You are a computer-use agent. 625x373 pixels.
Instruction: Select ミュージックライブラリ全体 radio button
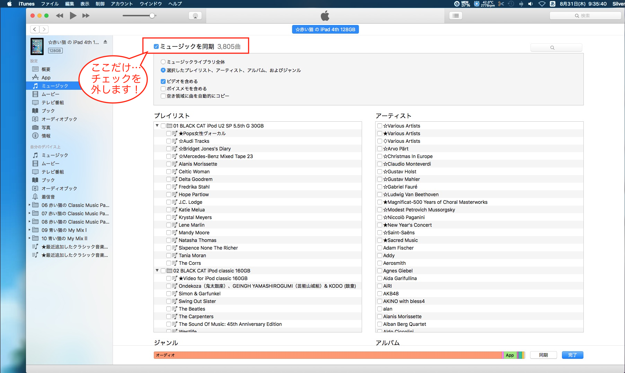point(163,62)
